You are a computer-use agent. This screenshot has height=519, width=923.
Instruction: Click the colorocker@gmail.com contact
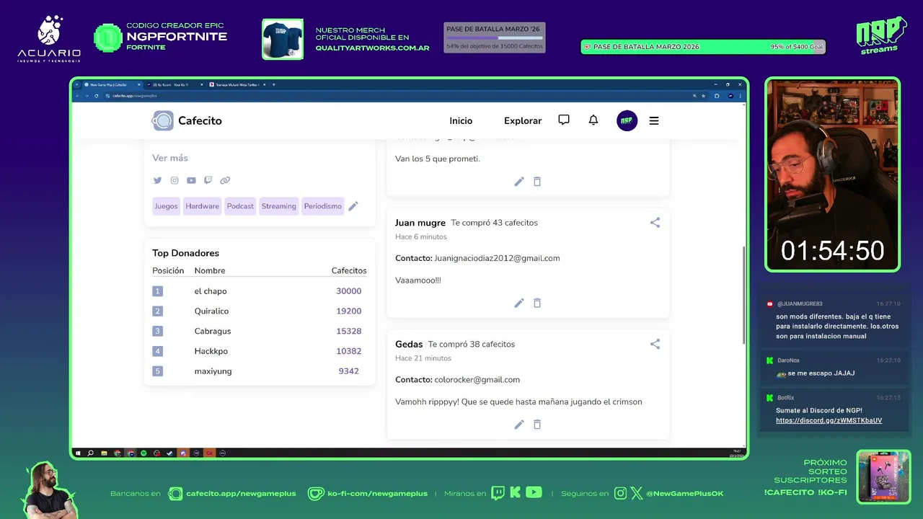pos(477,379)
